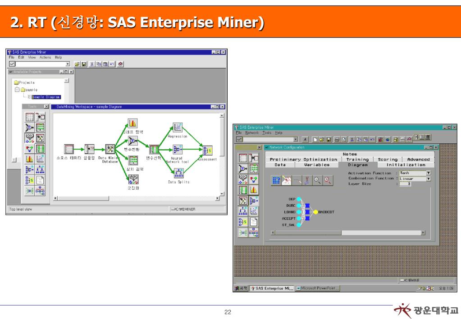Select the 변수변환 node in the workspace
461x319 pixels.
(132, 141)
